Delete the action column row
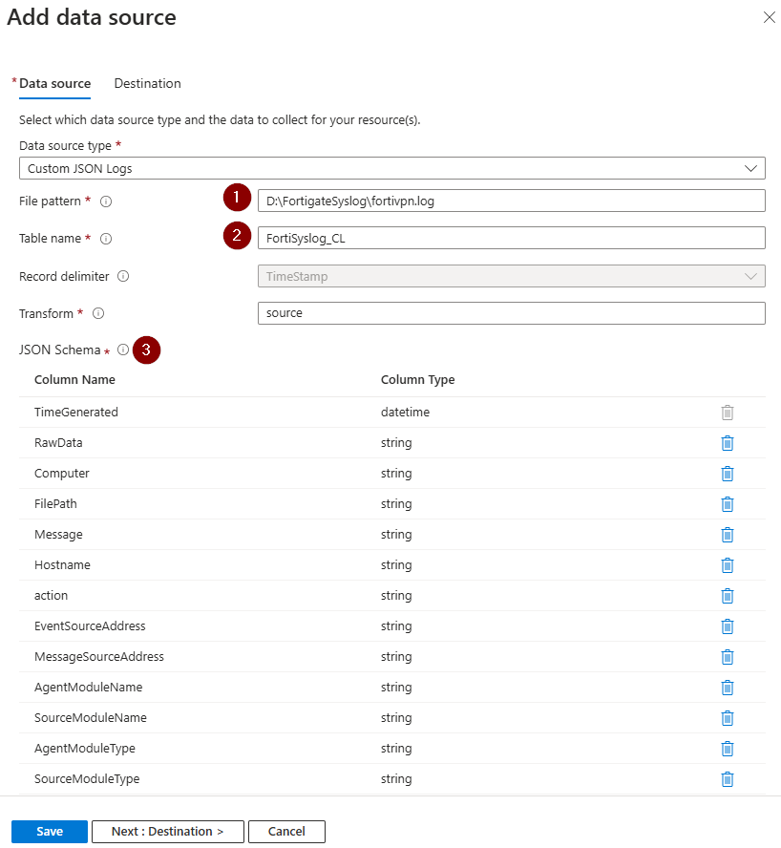781x848 pixels. point(727,596)
